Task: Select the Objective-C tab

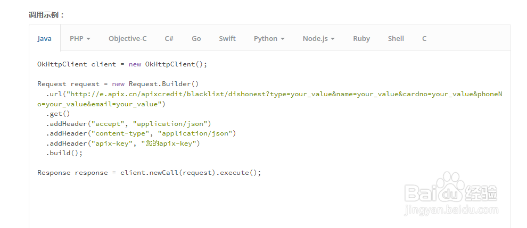Action: coord(128,38)
